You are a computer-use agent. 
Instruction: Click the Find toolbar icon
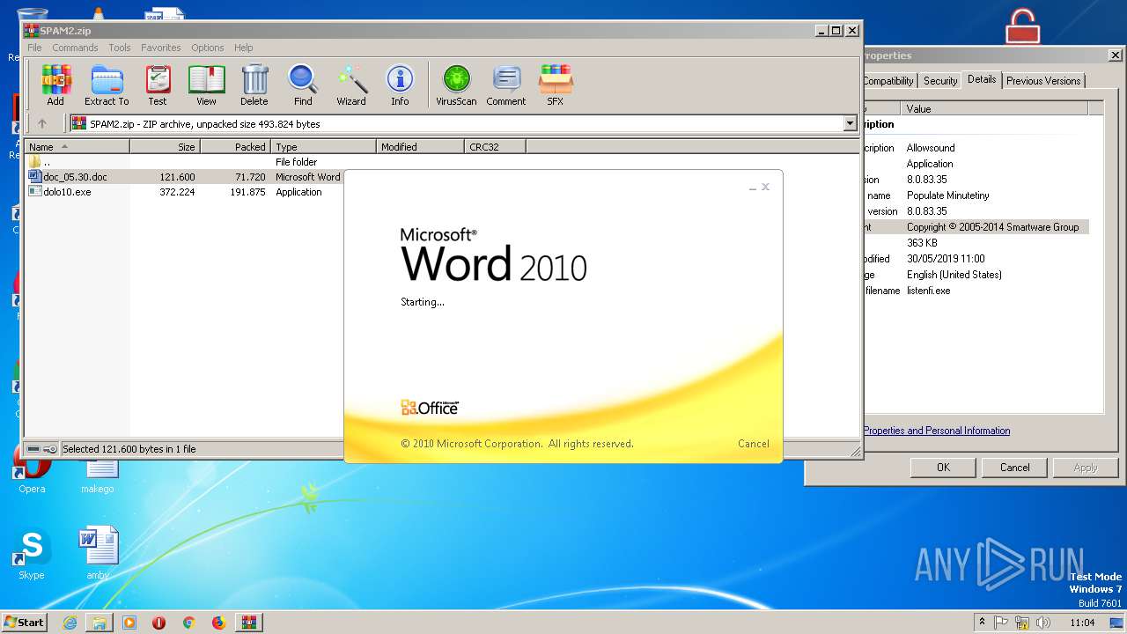pyautogui.click(x=303, y=85)
